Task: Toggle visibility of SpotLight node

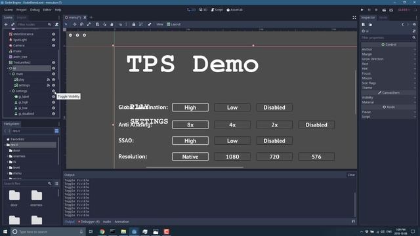Action: tap(54, 39)
